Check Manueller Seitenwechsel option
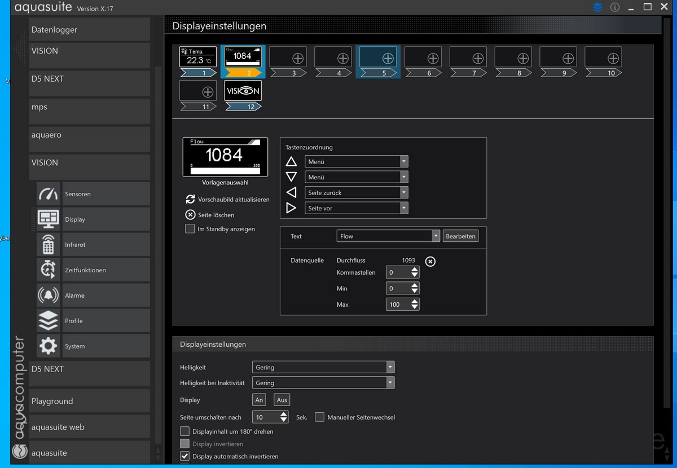This screenshot has height=468, width=677. [320, 417]
